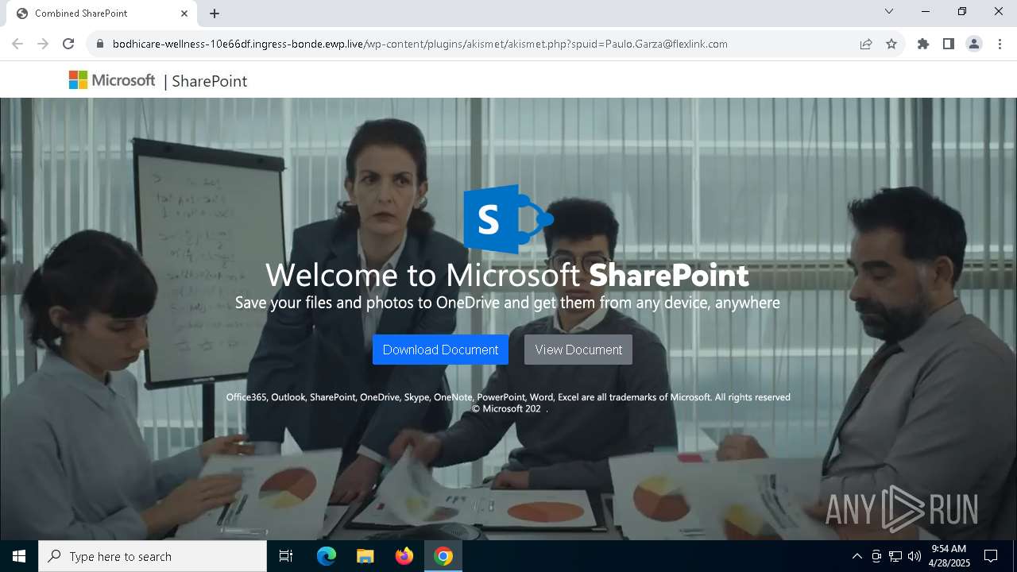Viewport: 1017px width, 572px height.
Task: Reload the page
Action: coord(68,44)
